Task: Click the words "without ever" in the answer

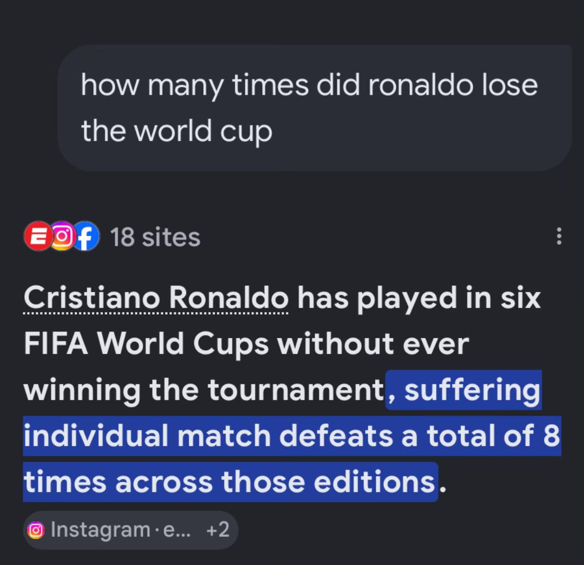Action: click(373, 344)
